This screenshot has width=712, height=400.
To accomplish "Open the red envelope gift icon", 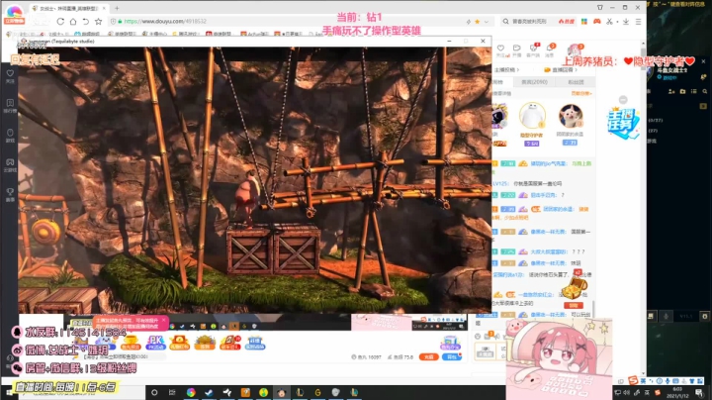I will (x=179, y=343).
